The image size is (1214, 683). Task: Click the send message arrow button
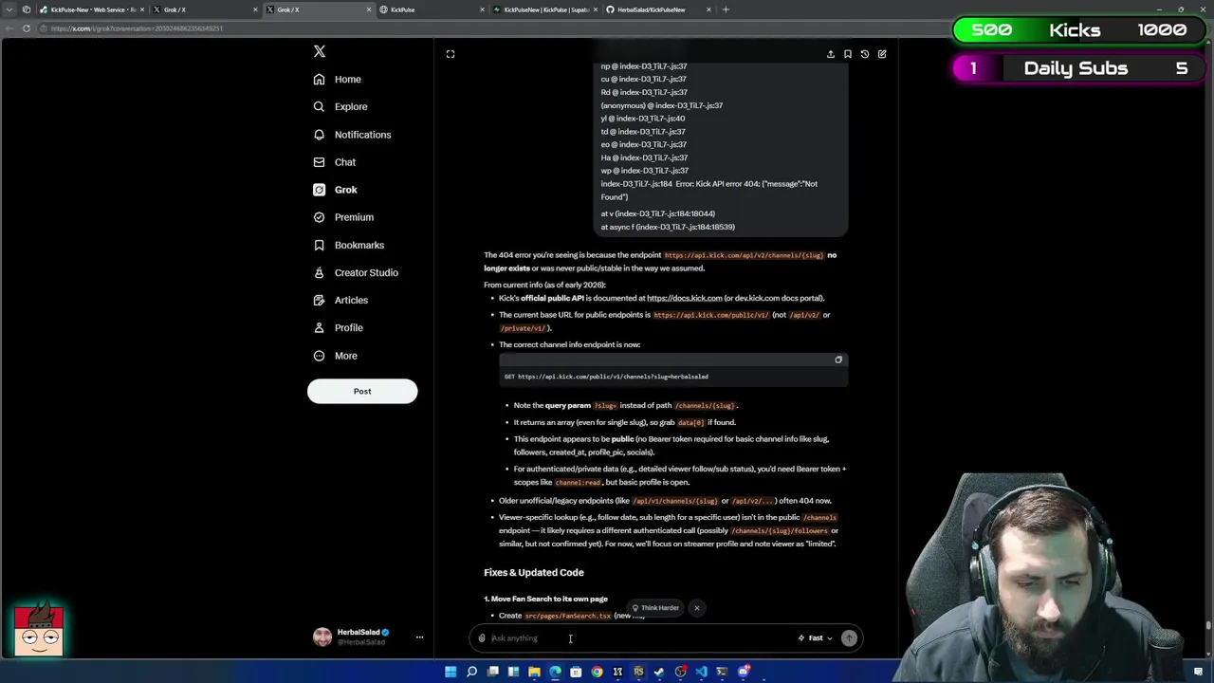[849, 638]
